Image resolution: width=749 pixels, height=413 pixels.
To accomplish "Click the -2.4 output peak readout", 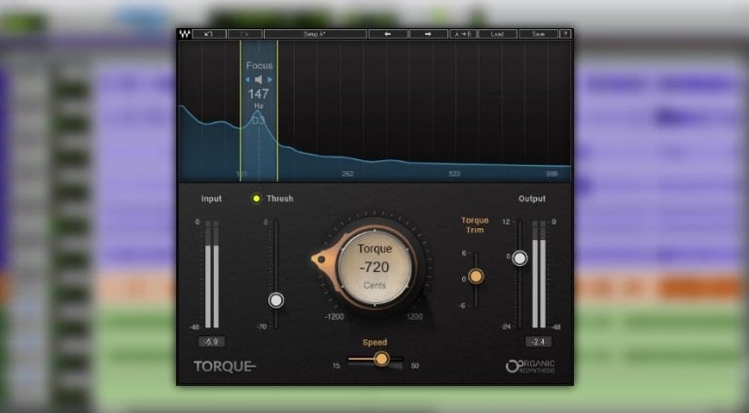I will 538,341.
